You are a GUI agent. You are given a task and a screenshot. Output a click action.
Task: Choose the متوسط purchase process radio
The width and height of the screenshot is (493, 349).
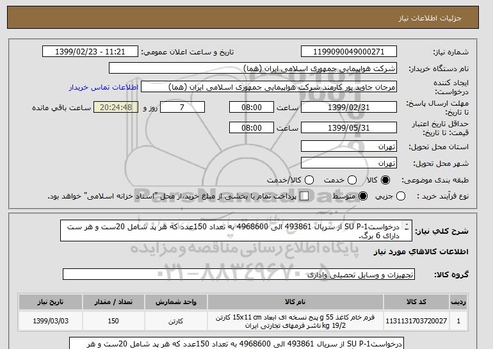363,196
